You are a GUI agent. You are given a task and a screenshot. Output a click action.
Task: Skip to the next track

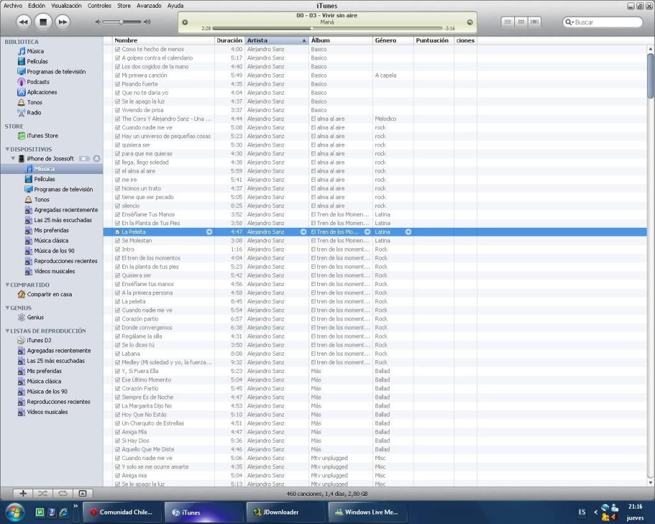click(62, 22)
